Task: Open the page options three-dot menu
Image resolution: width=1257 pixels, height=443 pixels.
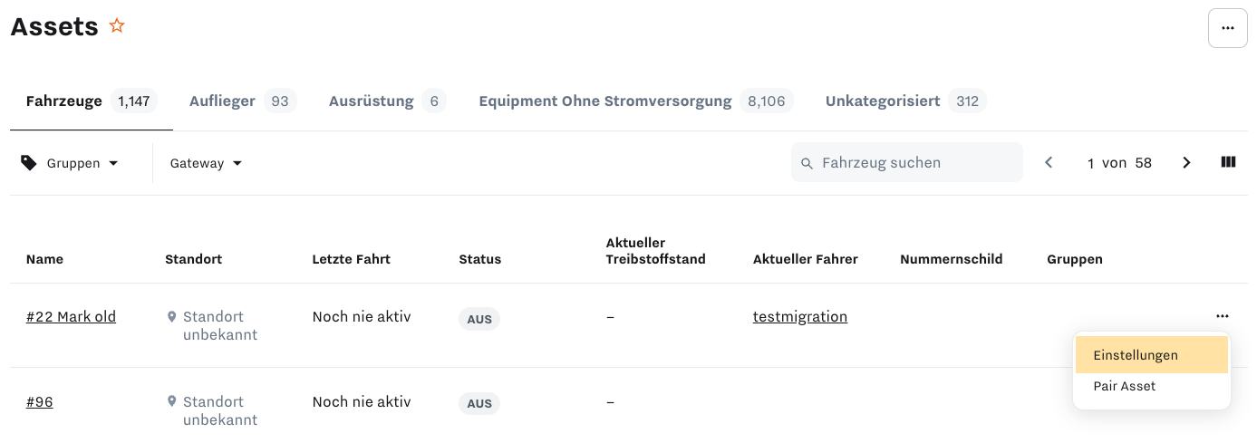Action: tap(1228, 28)
